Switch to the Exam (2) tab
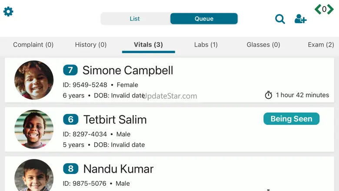The height and width of the screenshot is (191, 339). click(321, 45)
